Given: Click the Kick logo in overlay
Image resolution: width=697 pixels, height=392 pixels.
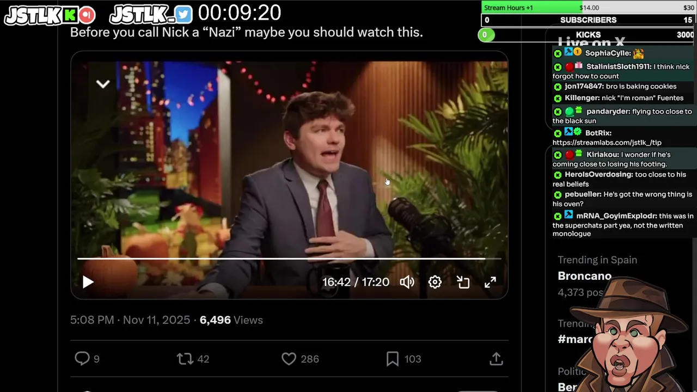Looking at the screenshot, I should tap(70, 15).
